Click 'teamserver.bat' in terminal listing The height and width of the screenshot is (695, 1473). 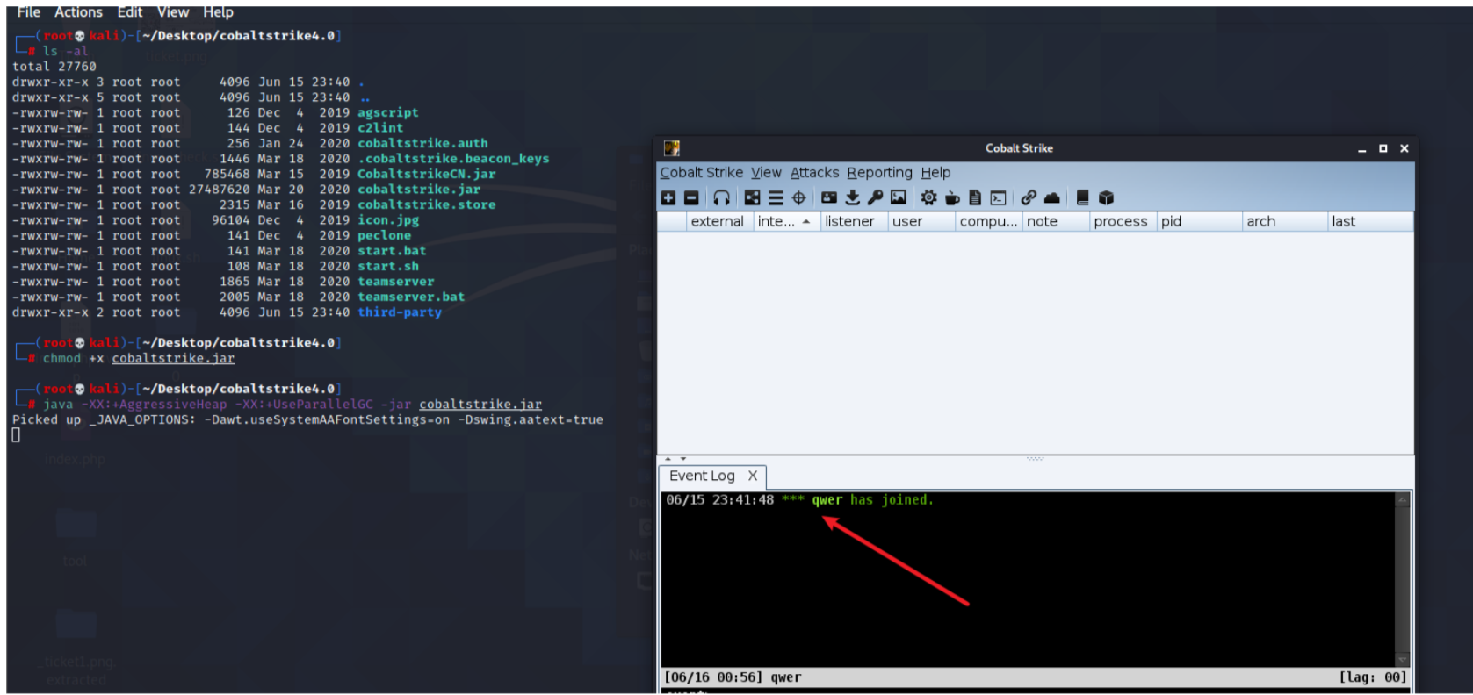point(411,297)
